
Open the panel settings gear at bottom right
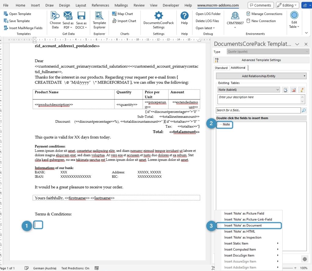[x=305, y=259]
